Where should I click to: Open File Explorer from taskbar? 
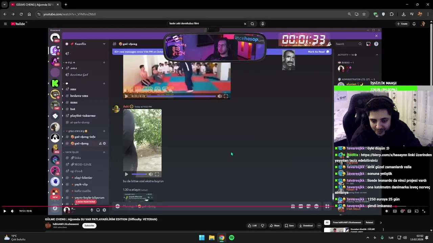pos(211,238)
